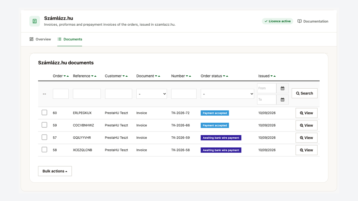Click the To date input field
This screenshot has height=201, width=358.
click(x=267, y=100)
